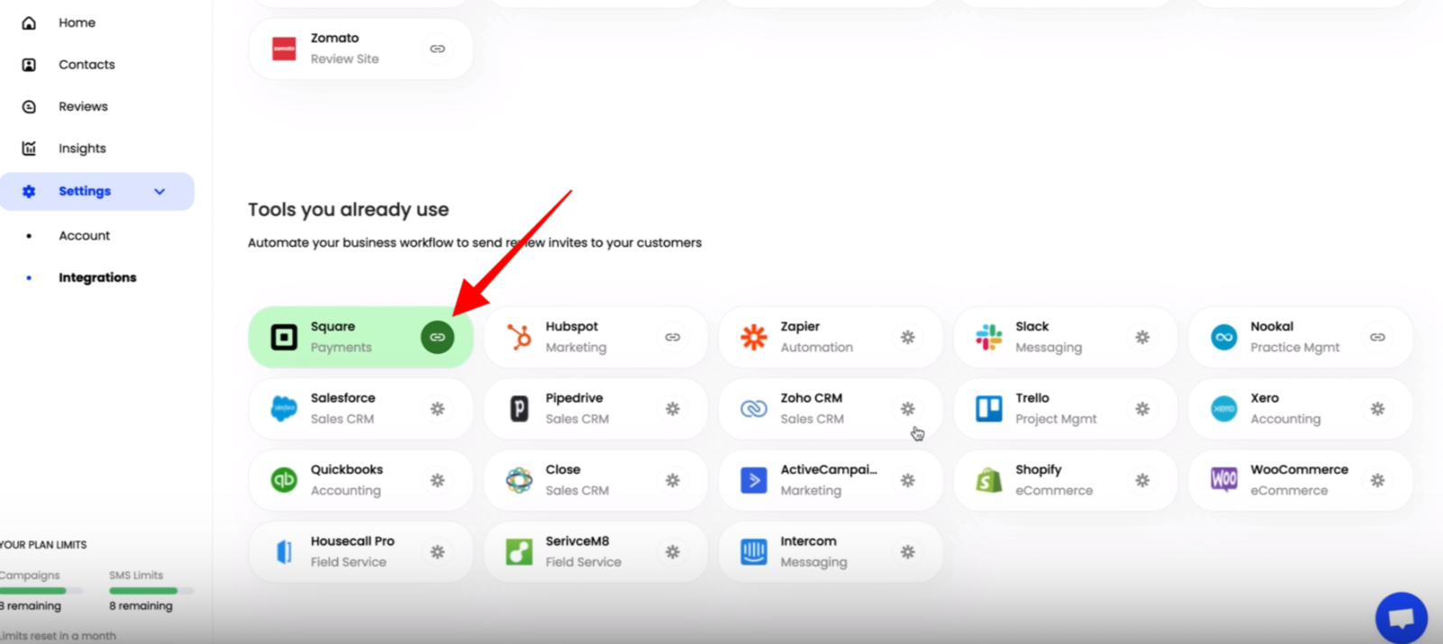Click the "YOUR PLAN LIMITS" label

point(43,545)
